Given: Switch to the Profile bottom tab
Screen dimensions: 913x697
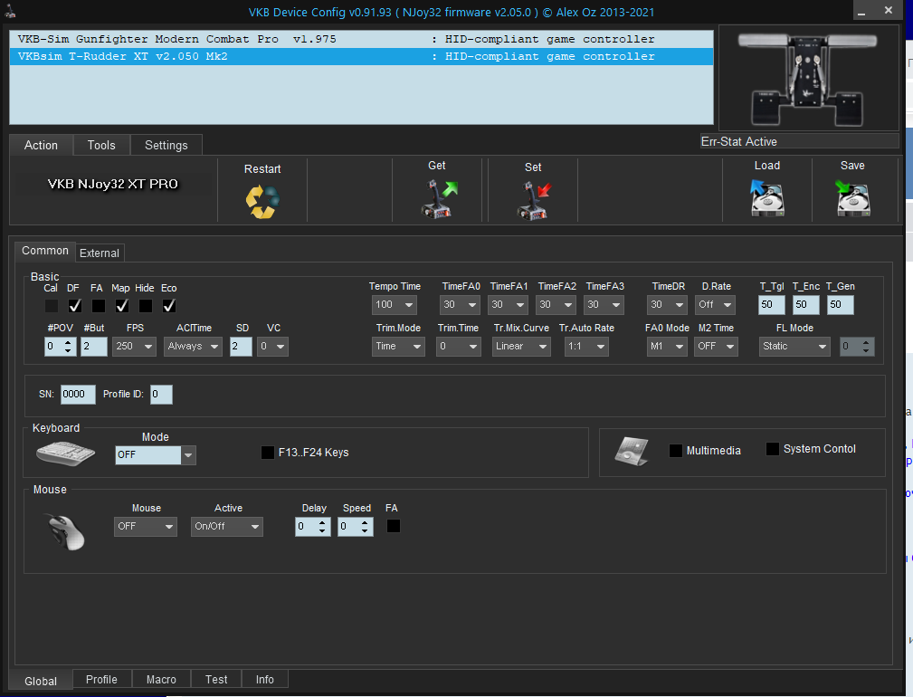Looking at the screenshot, I should pos(101,680).
